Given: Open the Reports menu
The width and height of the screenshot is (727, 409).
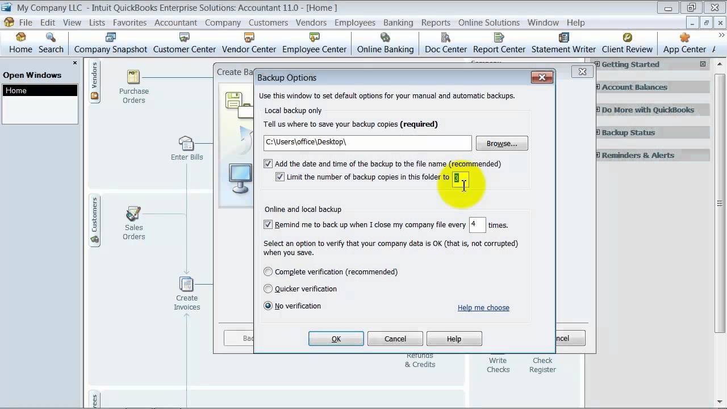Looking at the screenshot, I should point(436,23).
